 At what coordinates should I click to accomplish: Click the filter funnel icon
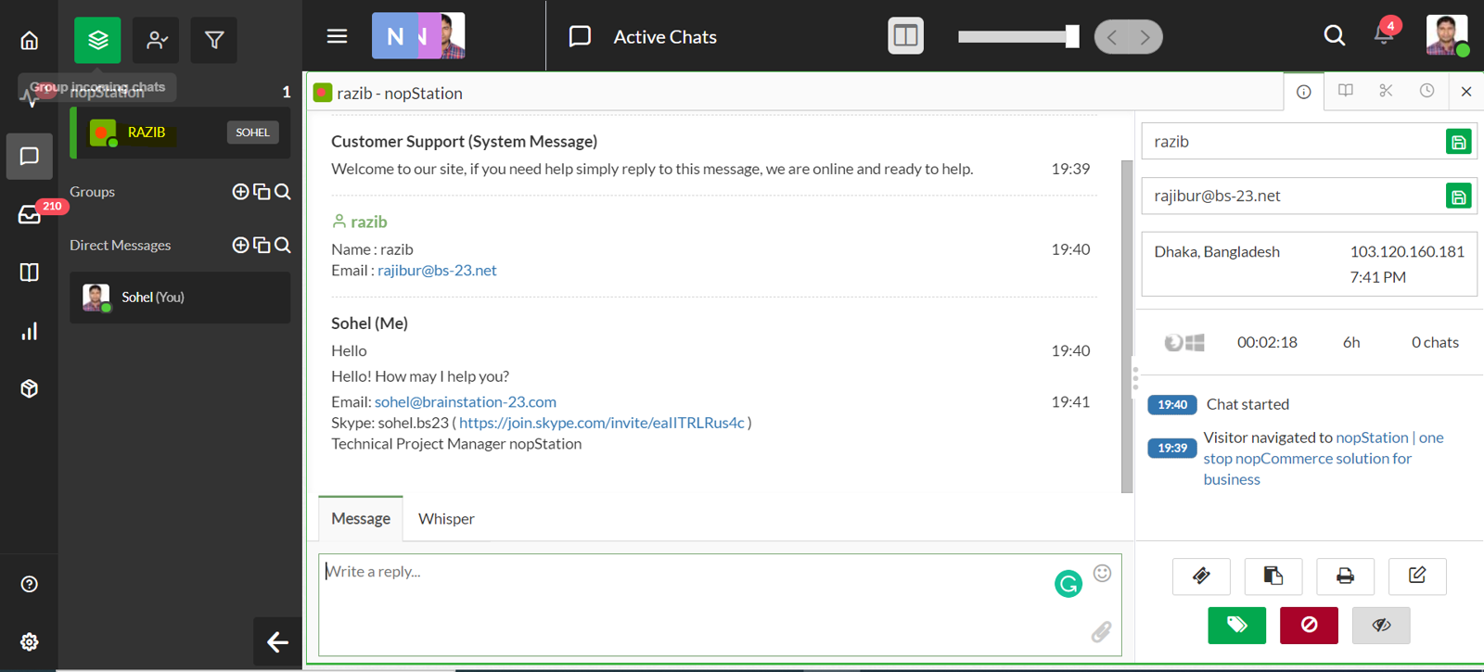(214, 40)
